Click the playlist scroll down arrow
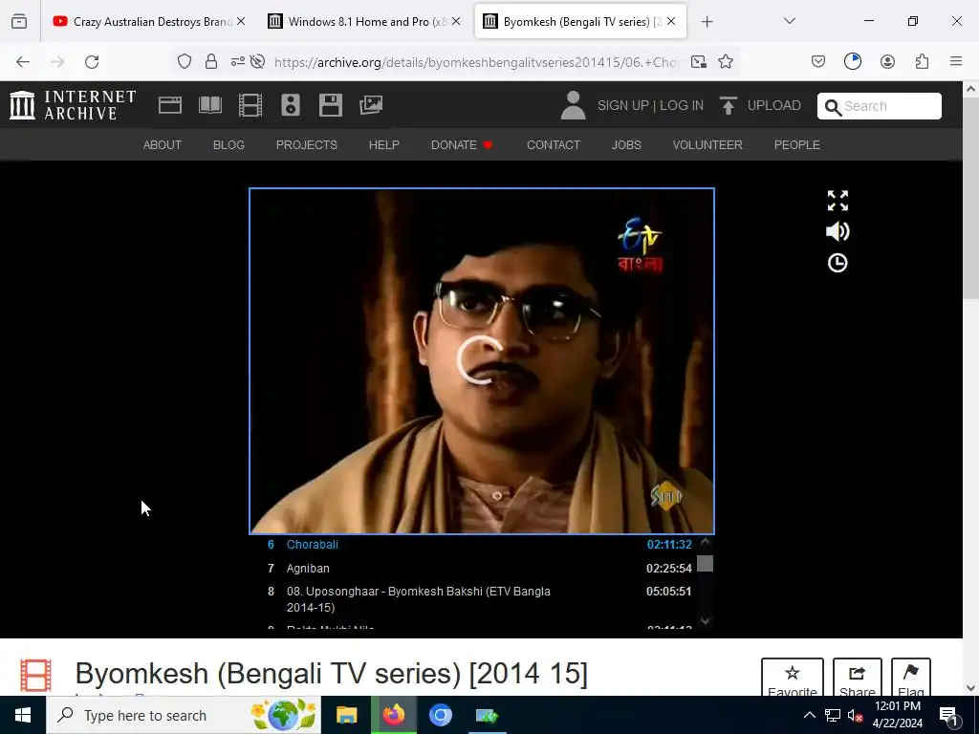The height and width of the screenshot is (734, 979). coord(705,620)
